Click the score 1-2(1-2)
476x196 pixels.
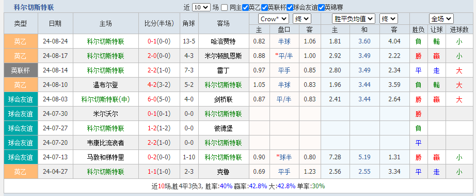point(159,128)
